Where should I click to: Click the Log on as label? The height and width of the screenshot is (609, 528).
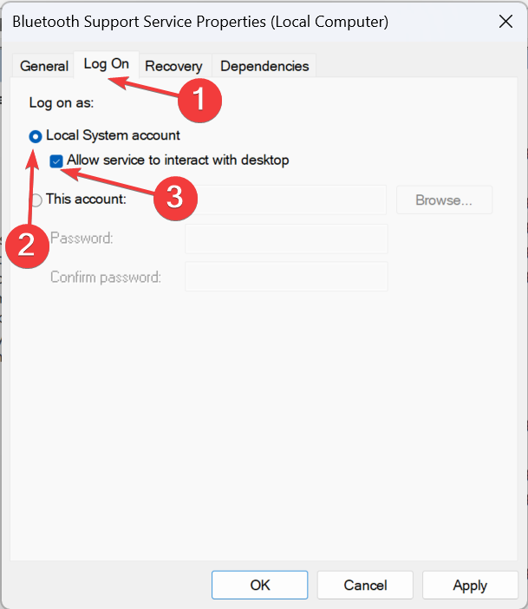tap(62, 103)
